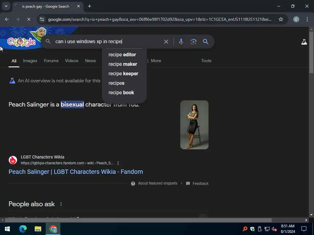Open Chrome three-dot menu
The image size is (314, 235).
307,19
